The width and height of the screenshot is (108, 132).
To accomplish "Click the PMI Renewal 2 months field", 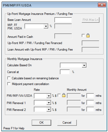I will pos(90,109).
